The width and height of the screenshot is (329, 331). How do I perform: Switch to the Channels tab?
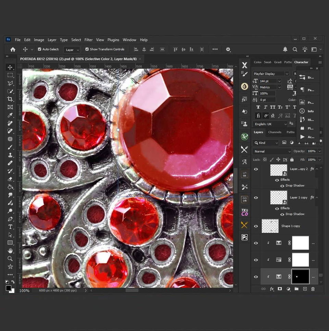275,132
